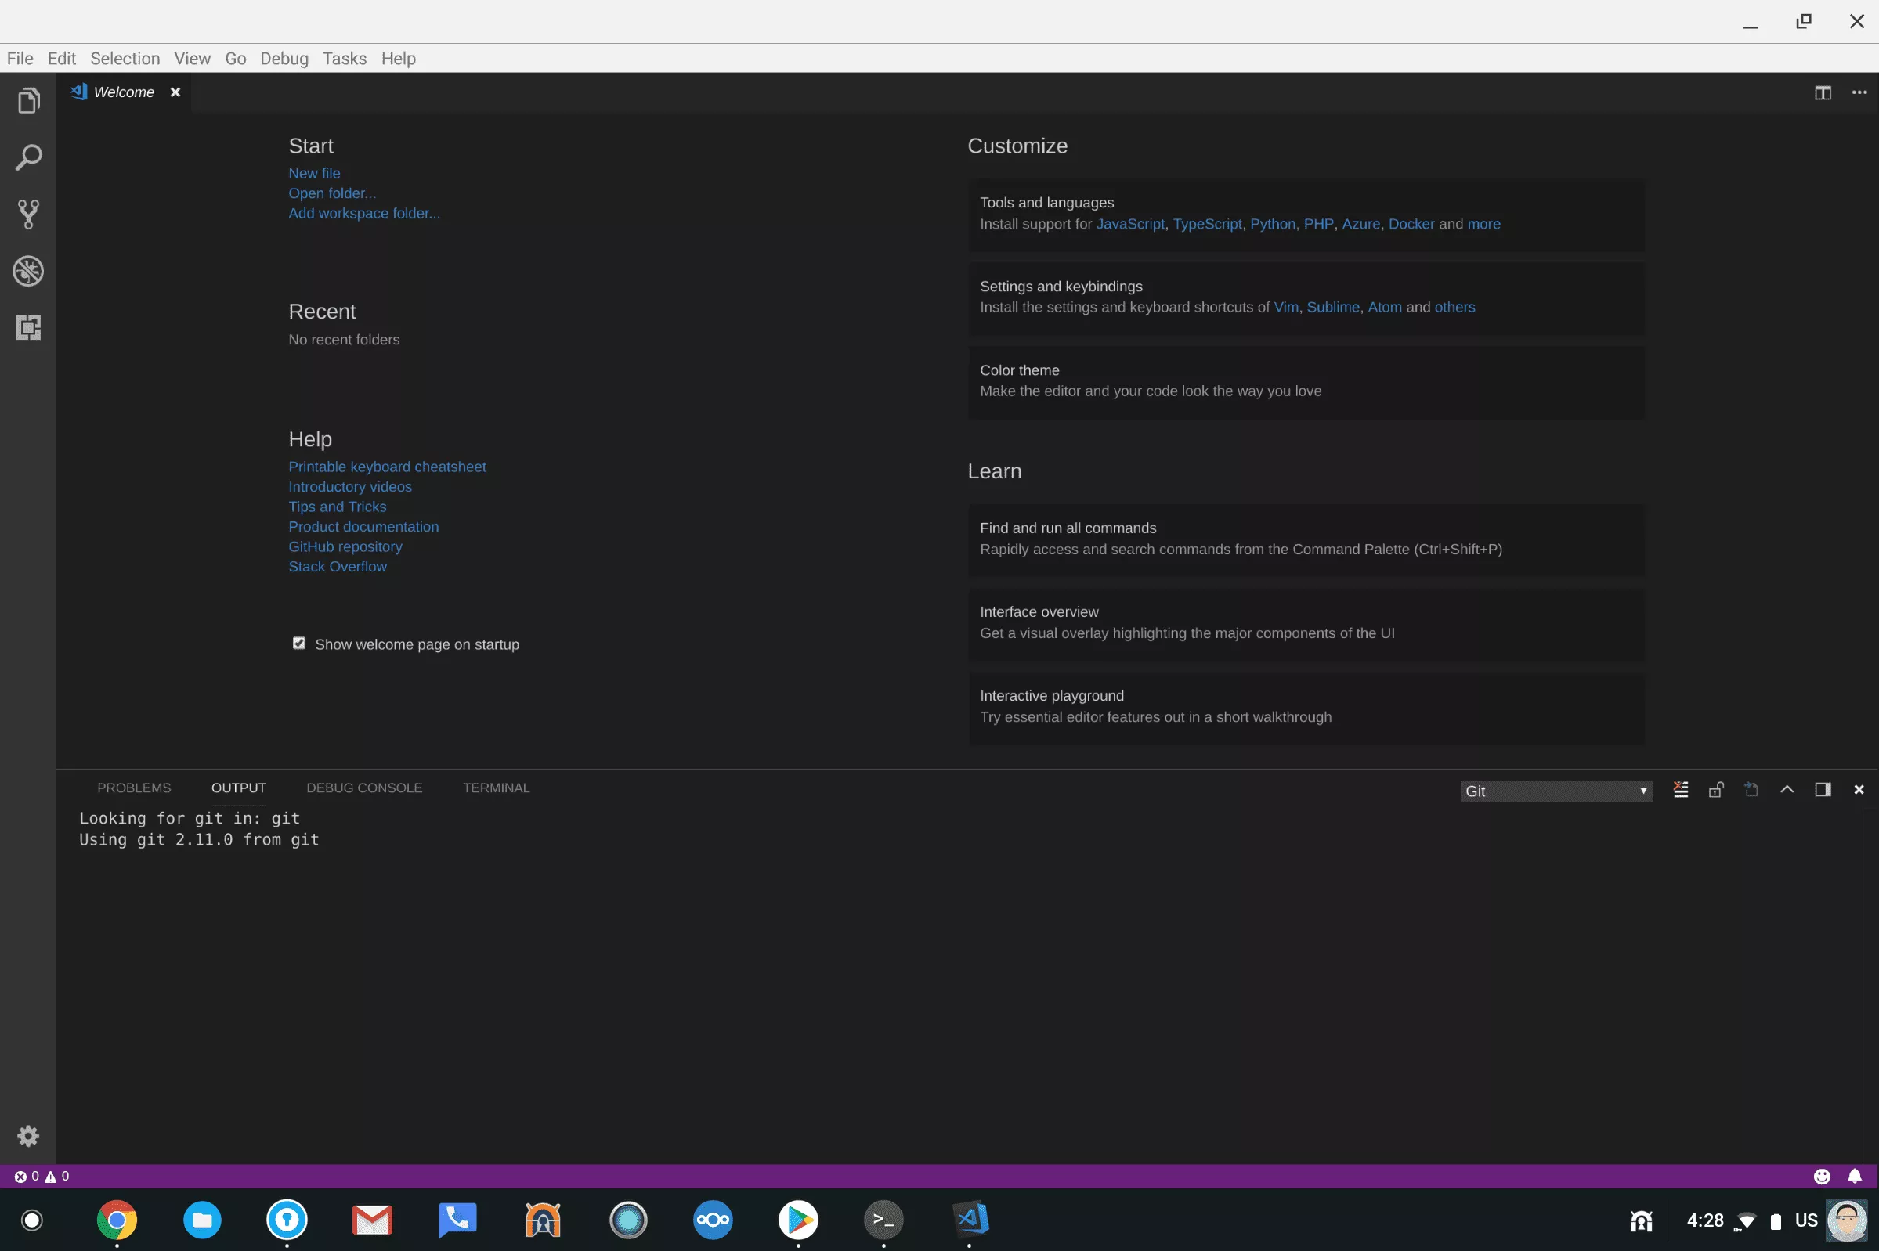Open the Git output channel dropdown
This screenshot has width=1879, height=1251.
coord(1555,791)
